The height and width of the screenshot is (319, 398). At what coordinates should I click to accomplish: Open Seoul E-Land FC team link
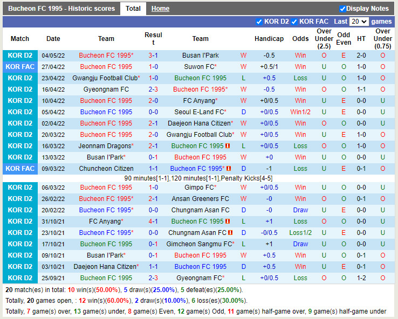[200, 112]
